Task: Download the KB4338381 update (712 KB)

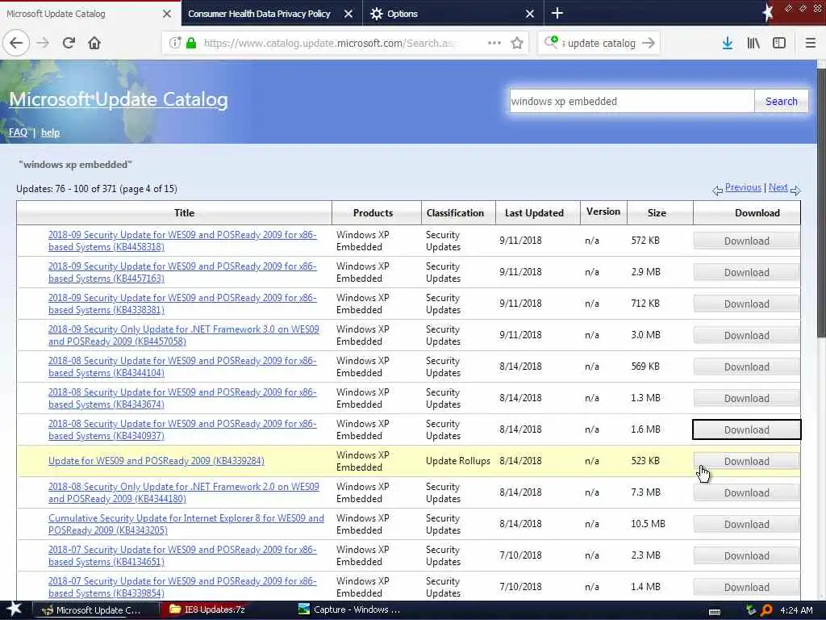Action: click(746, 304)
